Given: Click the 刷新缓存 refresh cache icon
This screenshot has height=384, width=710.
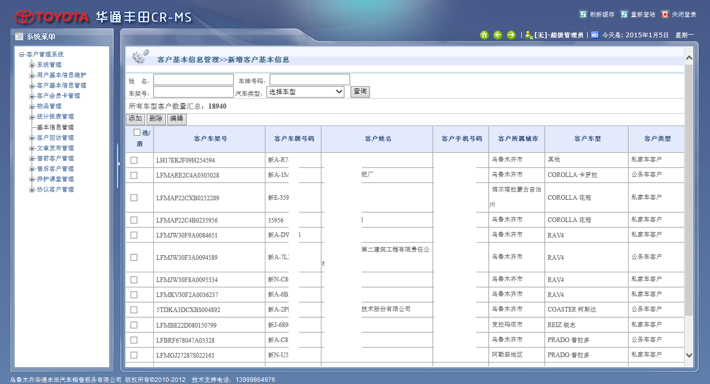Looking at the screenshot, I should 583,14.
